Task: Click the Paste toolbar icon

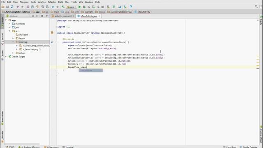Action: point(37,7)
